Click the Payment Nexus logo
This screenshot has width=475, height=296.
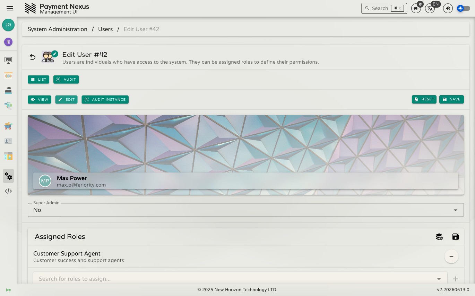pyautogui.click(x=31, y=8)
